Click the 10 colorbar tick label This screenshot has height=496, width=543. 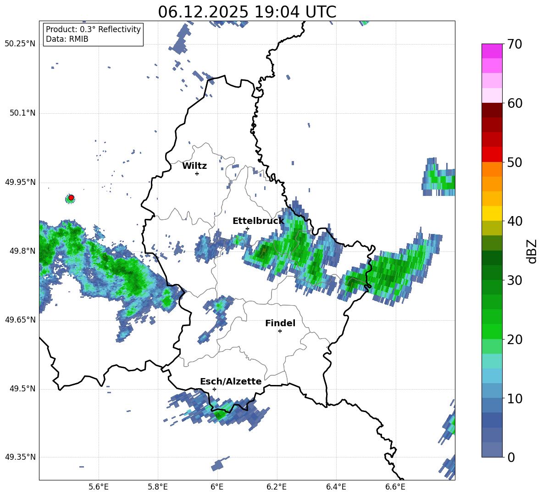coord(515,399)
